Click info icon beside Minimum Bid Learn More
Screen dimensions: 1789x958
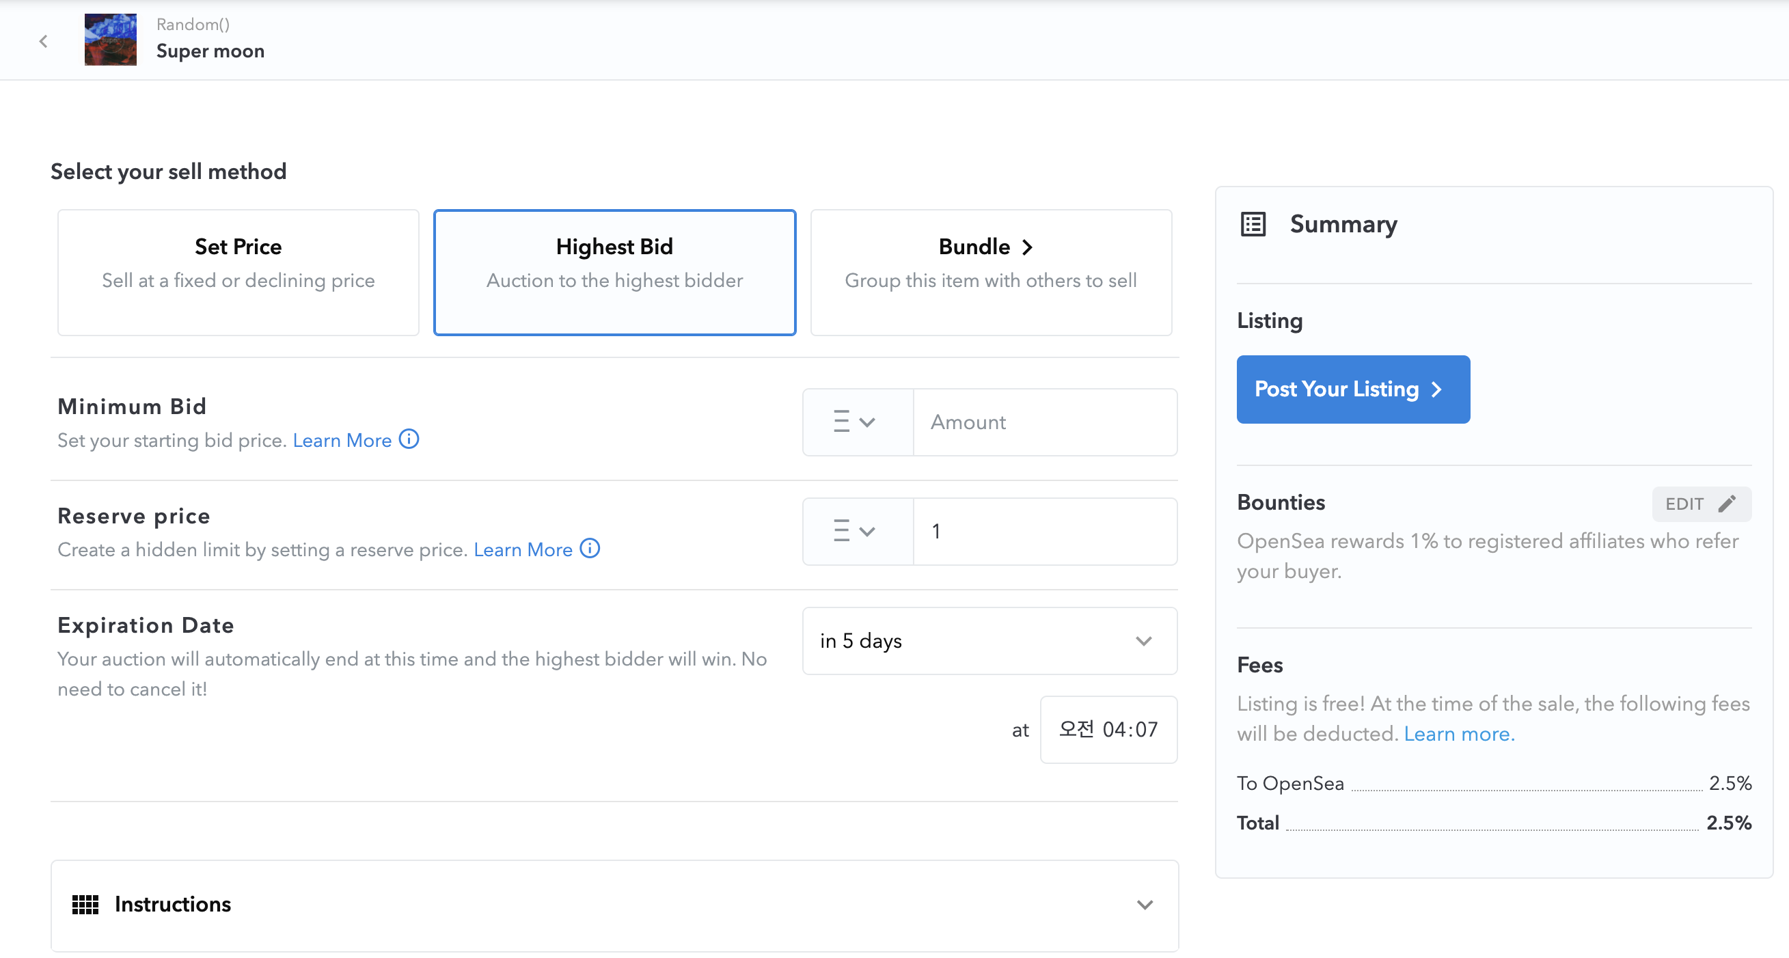click(x=409, y=439)
